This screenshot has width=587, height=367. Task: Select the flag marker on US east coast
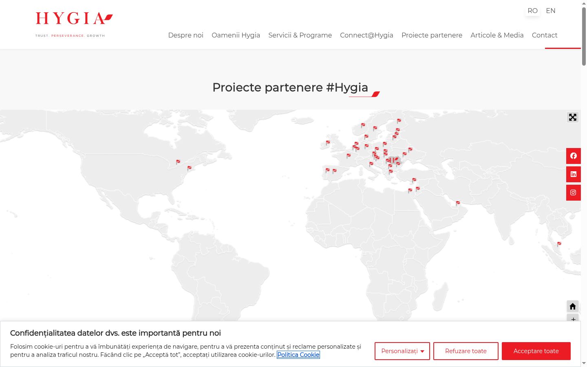[189, 168]
